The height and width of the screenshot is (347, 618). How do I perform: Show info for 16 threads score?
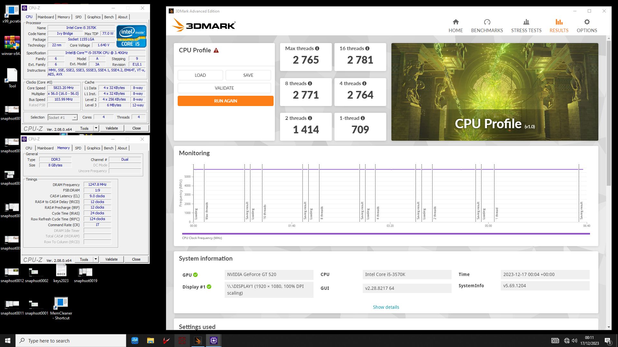point(367,49)
